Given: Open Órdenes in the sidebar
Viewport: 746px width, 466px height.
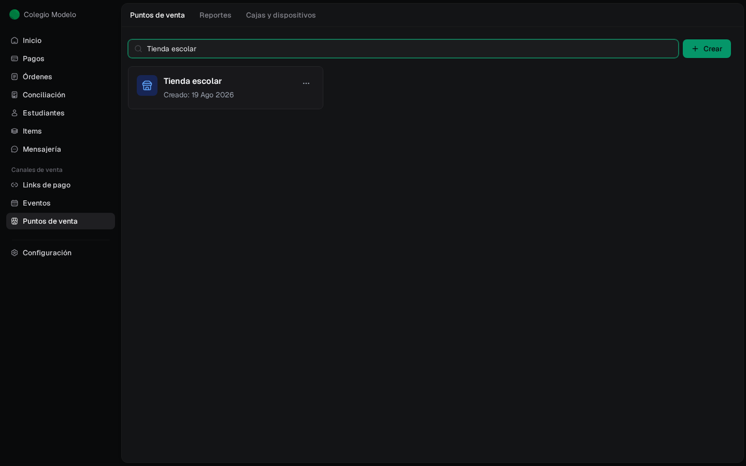Looking at the screenshot, I should [x=61, y=77].
